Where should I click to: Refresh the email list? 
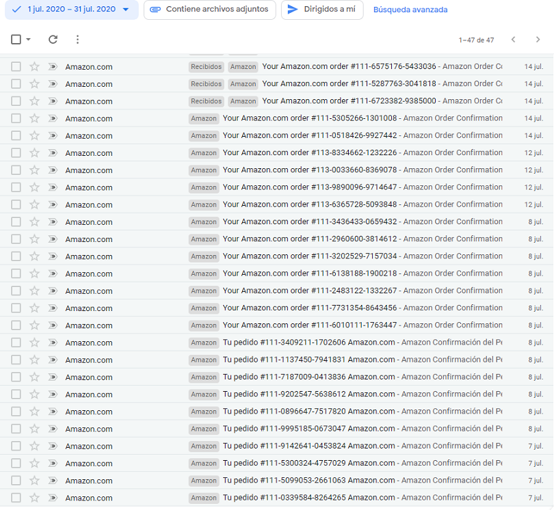53,40
